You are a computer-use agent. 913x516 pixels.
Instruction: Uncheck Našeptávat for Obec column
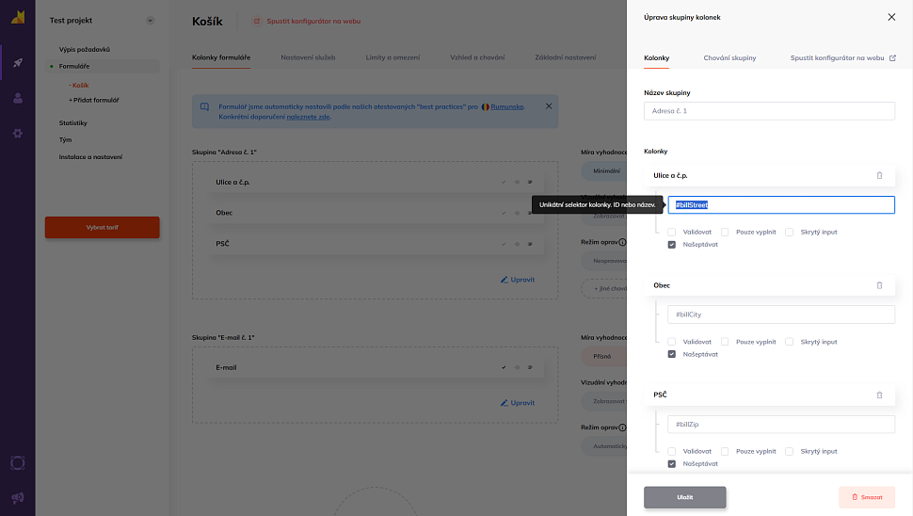coord(671,354)
